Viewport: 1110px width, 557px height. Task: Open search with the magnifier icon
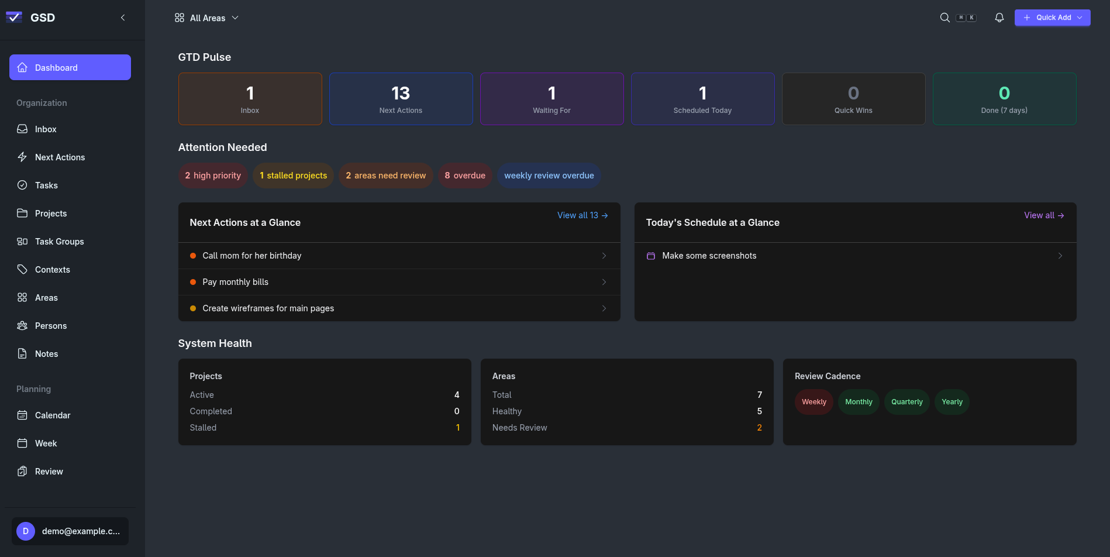(944, 18)
